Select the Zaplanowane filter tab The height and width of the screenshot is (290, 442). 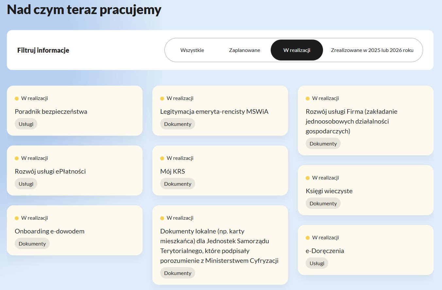[244, 50]
